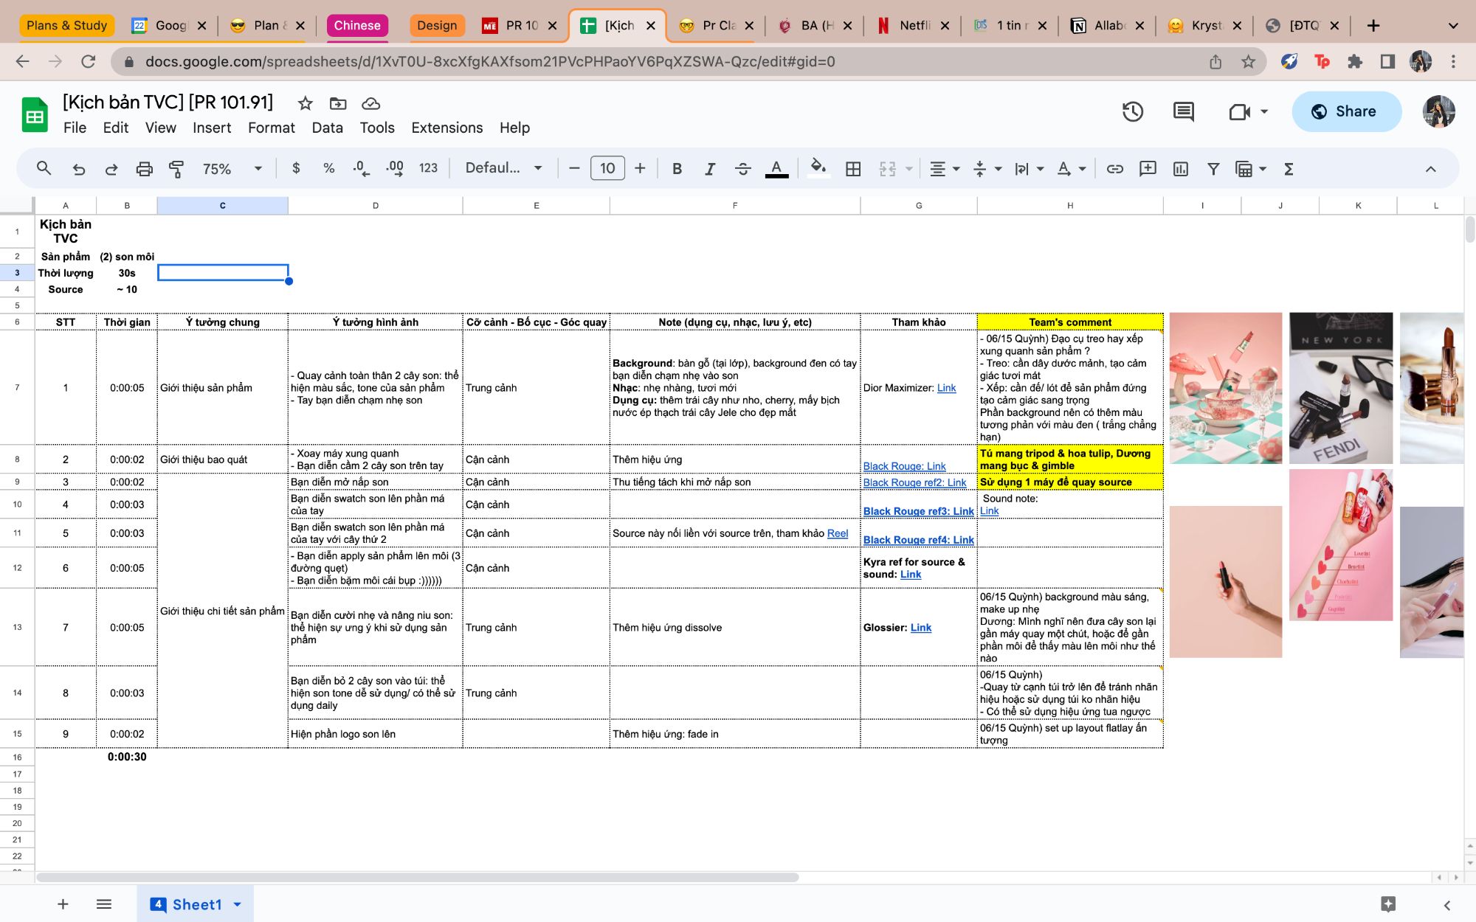Open the comment history icon near Share
This screenshot has width=1476, height=922.
point(1184,111)
